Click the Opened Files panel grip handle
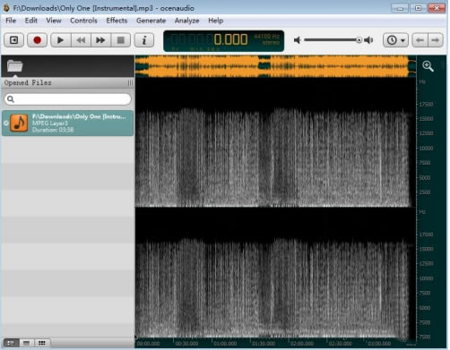Screen dimensions: 450x350 pyautogui.click(x=130, y=83)
